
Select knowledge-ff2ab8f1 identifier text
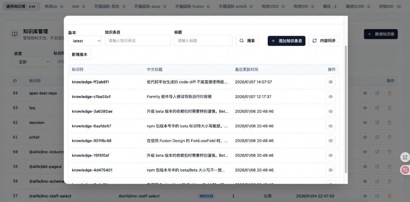click(91, 82)
